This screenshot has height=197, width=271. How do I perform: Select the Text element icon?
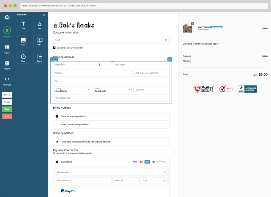click(x=39, y=25)
